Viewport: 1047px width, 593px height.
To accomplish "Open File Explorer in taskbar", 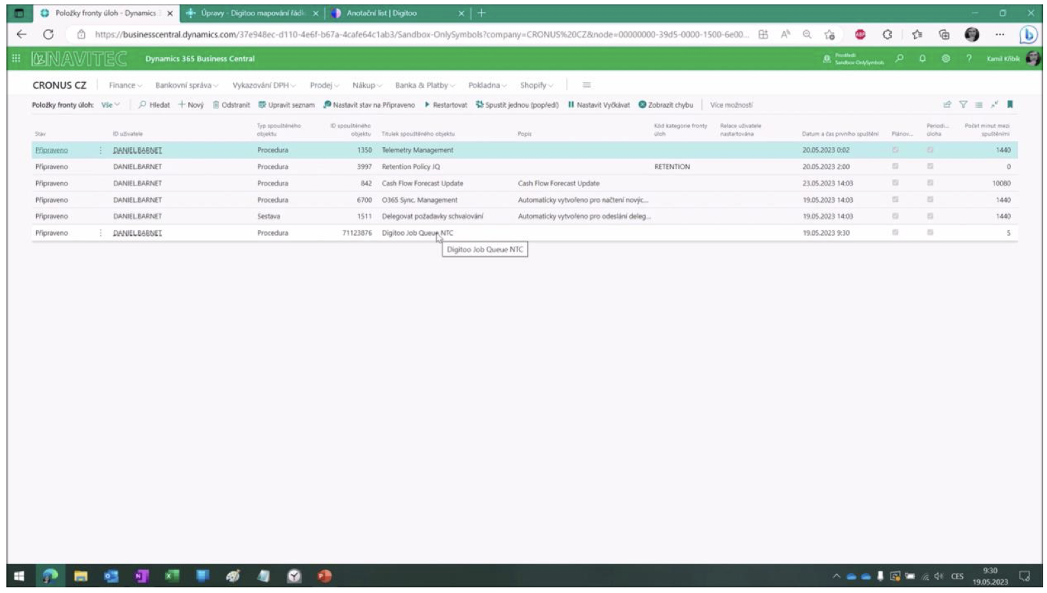I will [80, 576].
